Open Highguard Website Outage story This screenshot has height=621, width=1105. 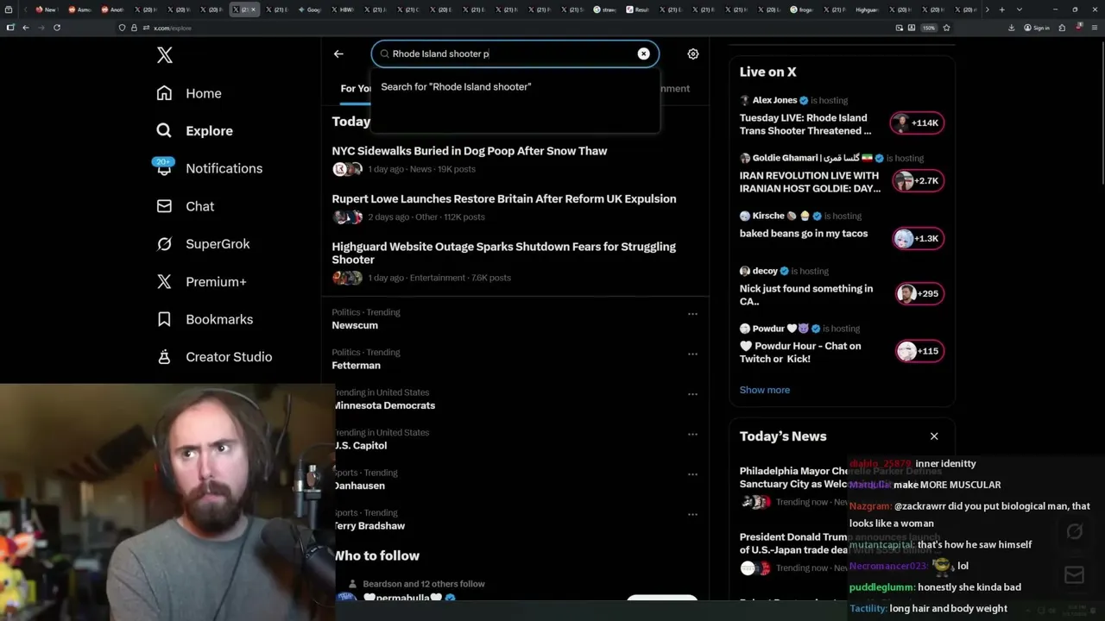504,253
